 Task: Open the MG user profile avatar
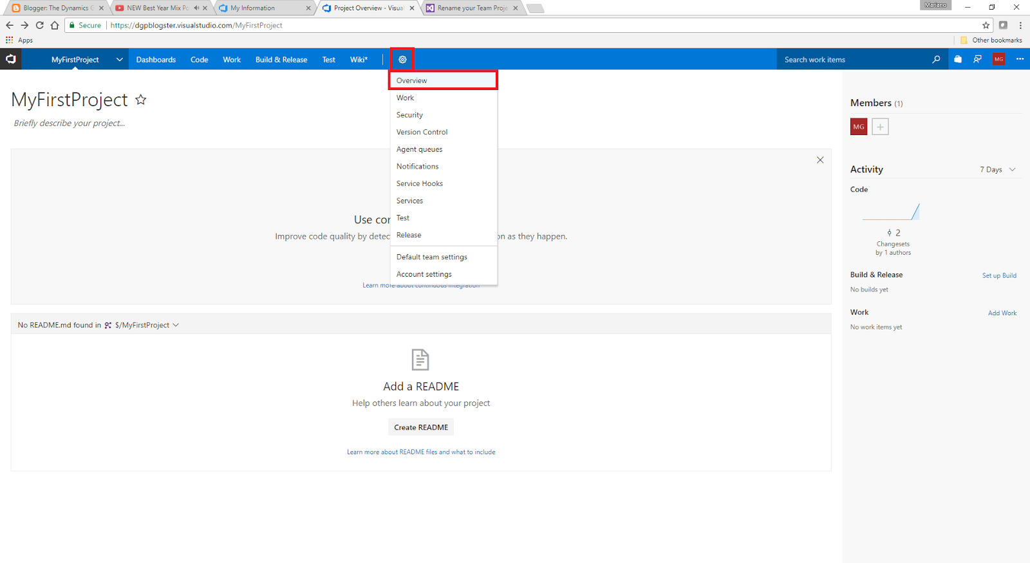pos(998,59)
